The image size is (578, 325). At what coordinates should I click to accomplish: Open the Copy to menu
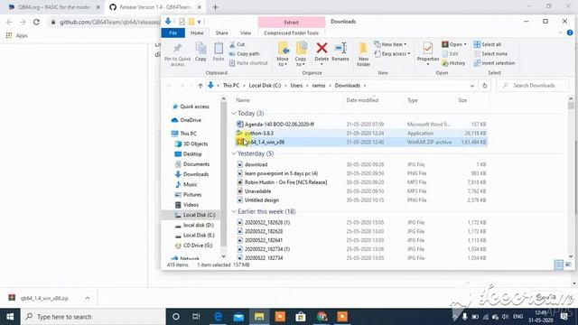click(301, 54)
